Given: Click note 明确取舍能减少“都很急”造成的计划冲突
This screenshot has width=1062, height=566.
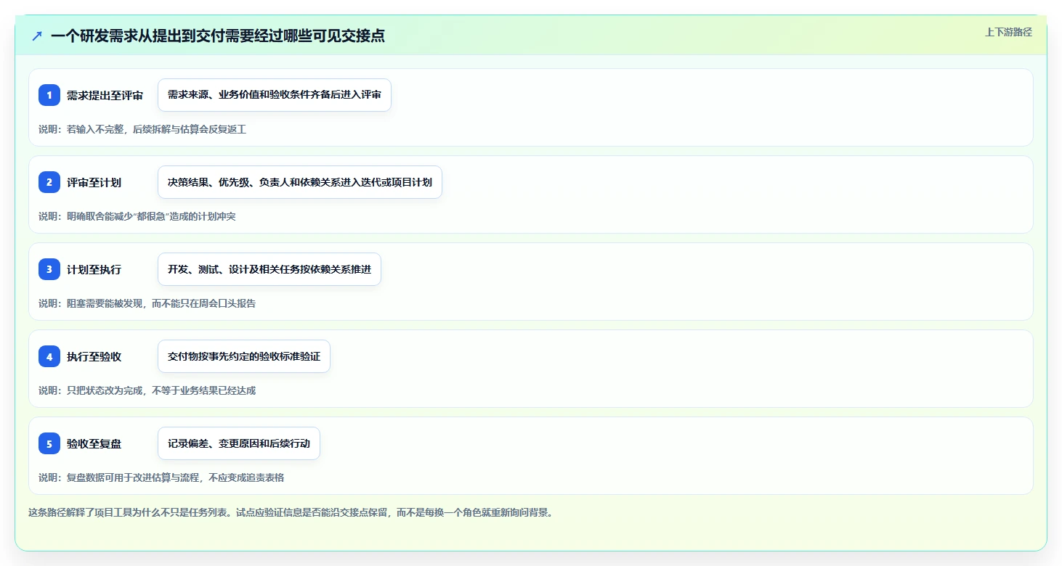Looking at the screenshot, I should (x=137, y=216).
